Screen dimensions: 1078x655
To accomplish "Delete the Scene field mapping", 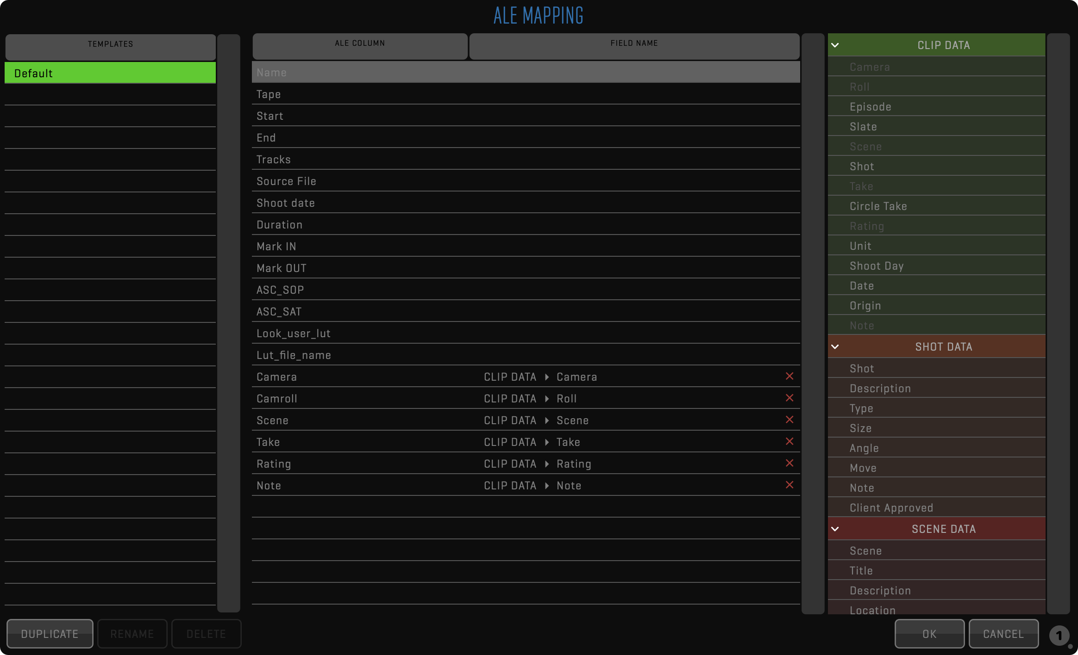I will point(790,420).
